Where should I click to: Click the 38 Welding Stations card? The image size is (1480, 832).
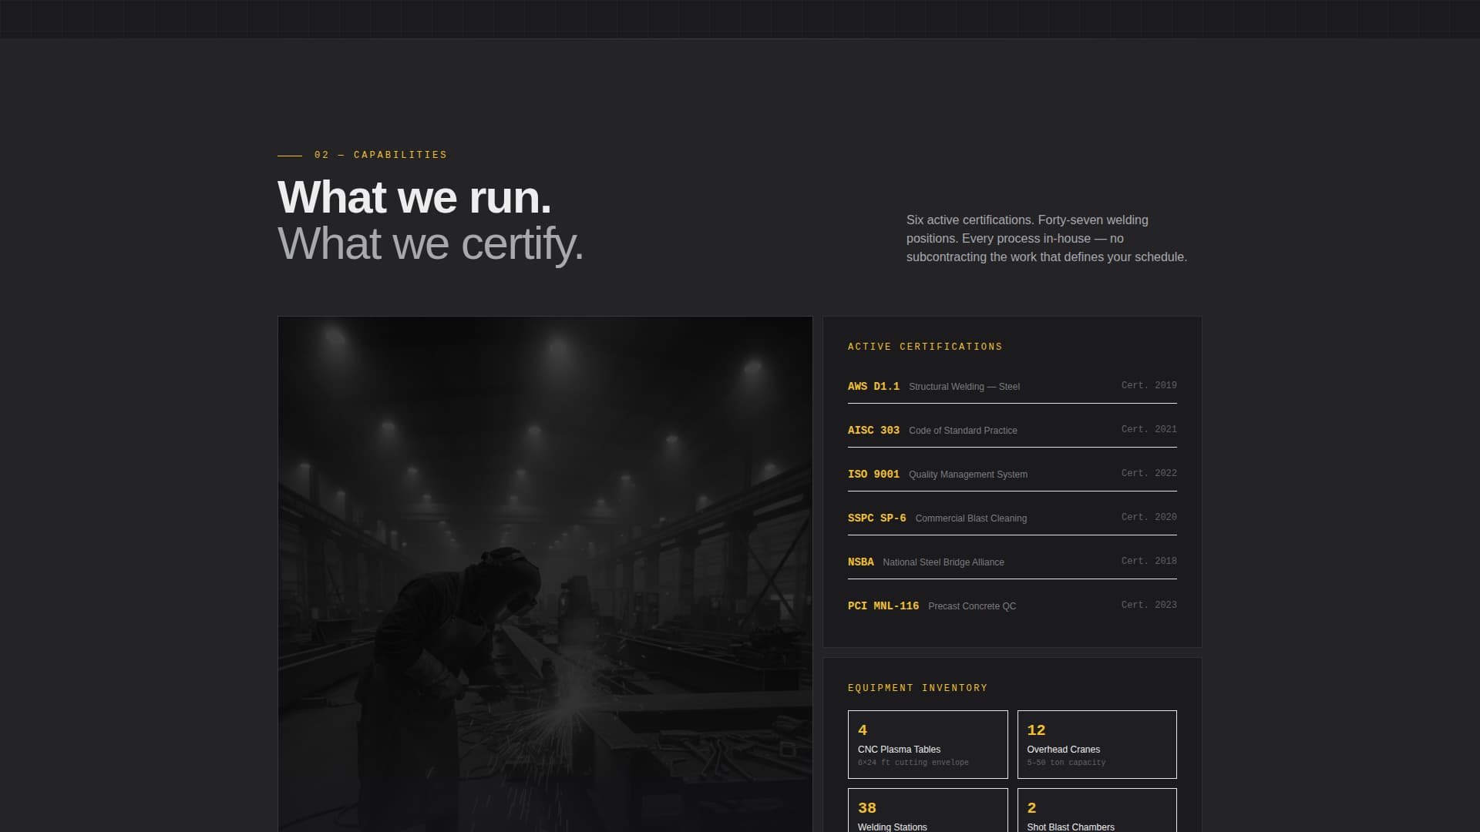coord(927,813)
